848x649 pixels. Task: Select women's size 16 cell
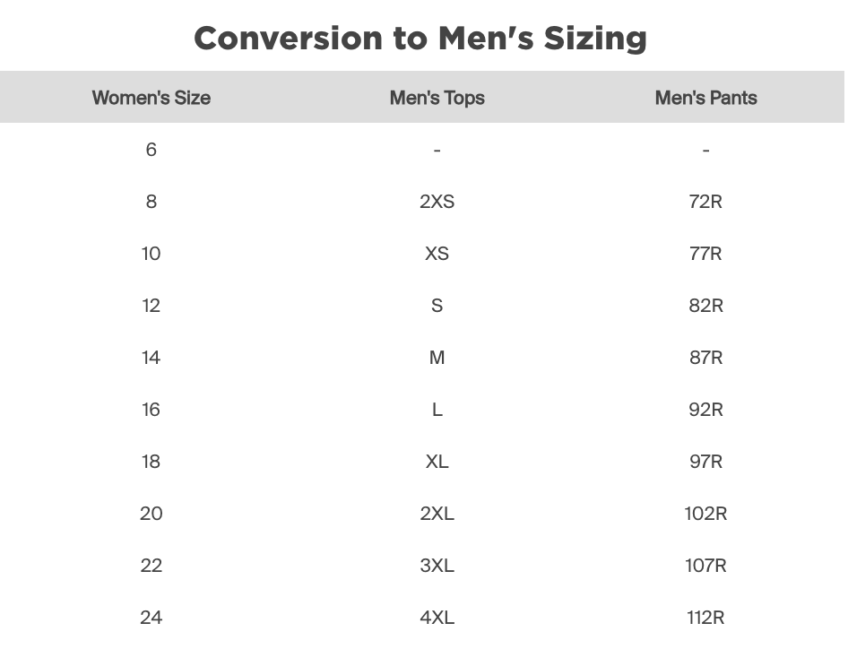151,410
